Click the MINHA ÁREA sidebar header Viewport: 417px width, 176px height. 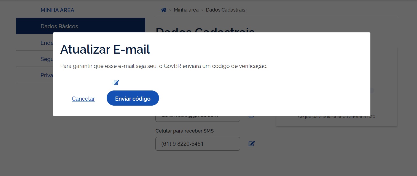click(57, 10)
